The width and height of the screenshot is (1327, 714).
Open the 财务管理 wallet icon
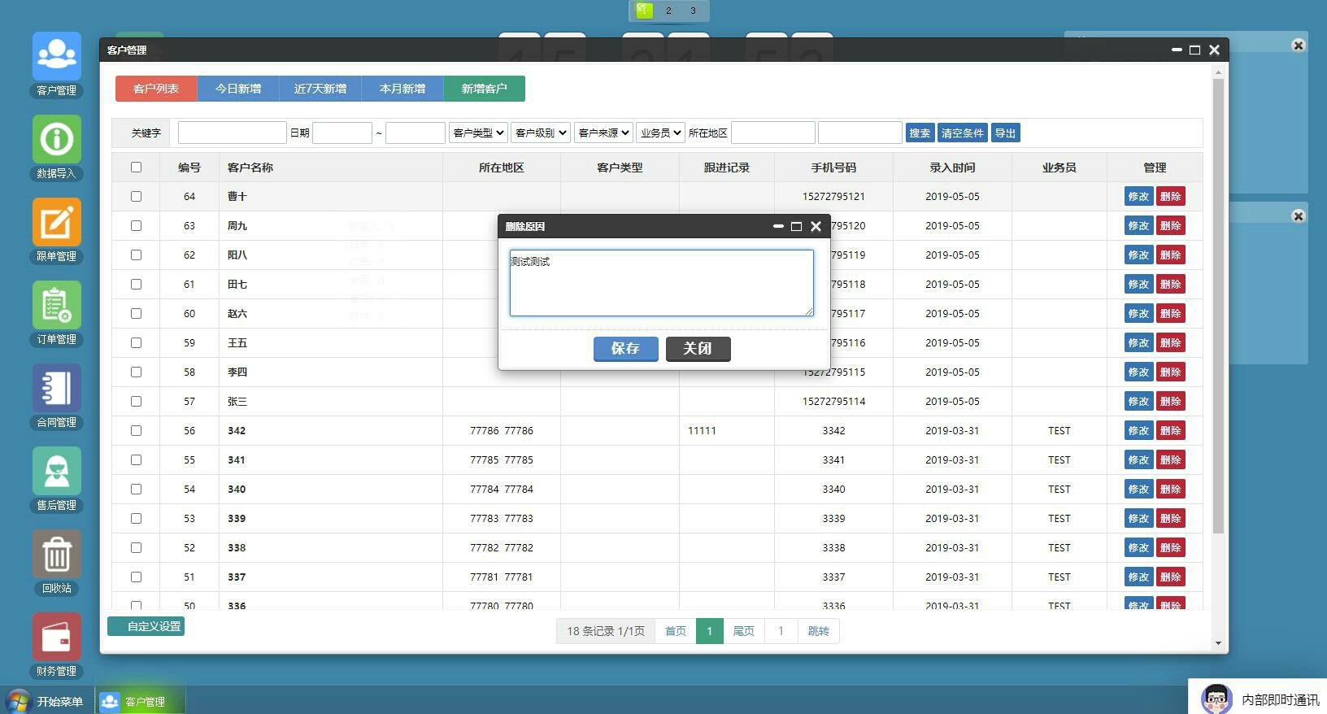point(57,638)
